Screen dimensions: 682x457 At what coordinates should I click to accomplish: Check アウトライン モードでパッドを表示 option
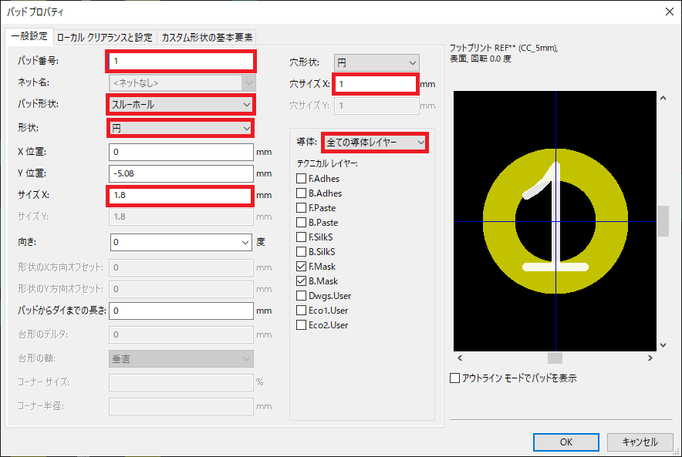coord(455,378)
